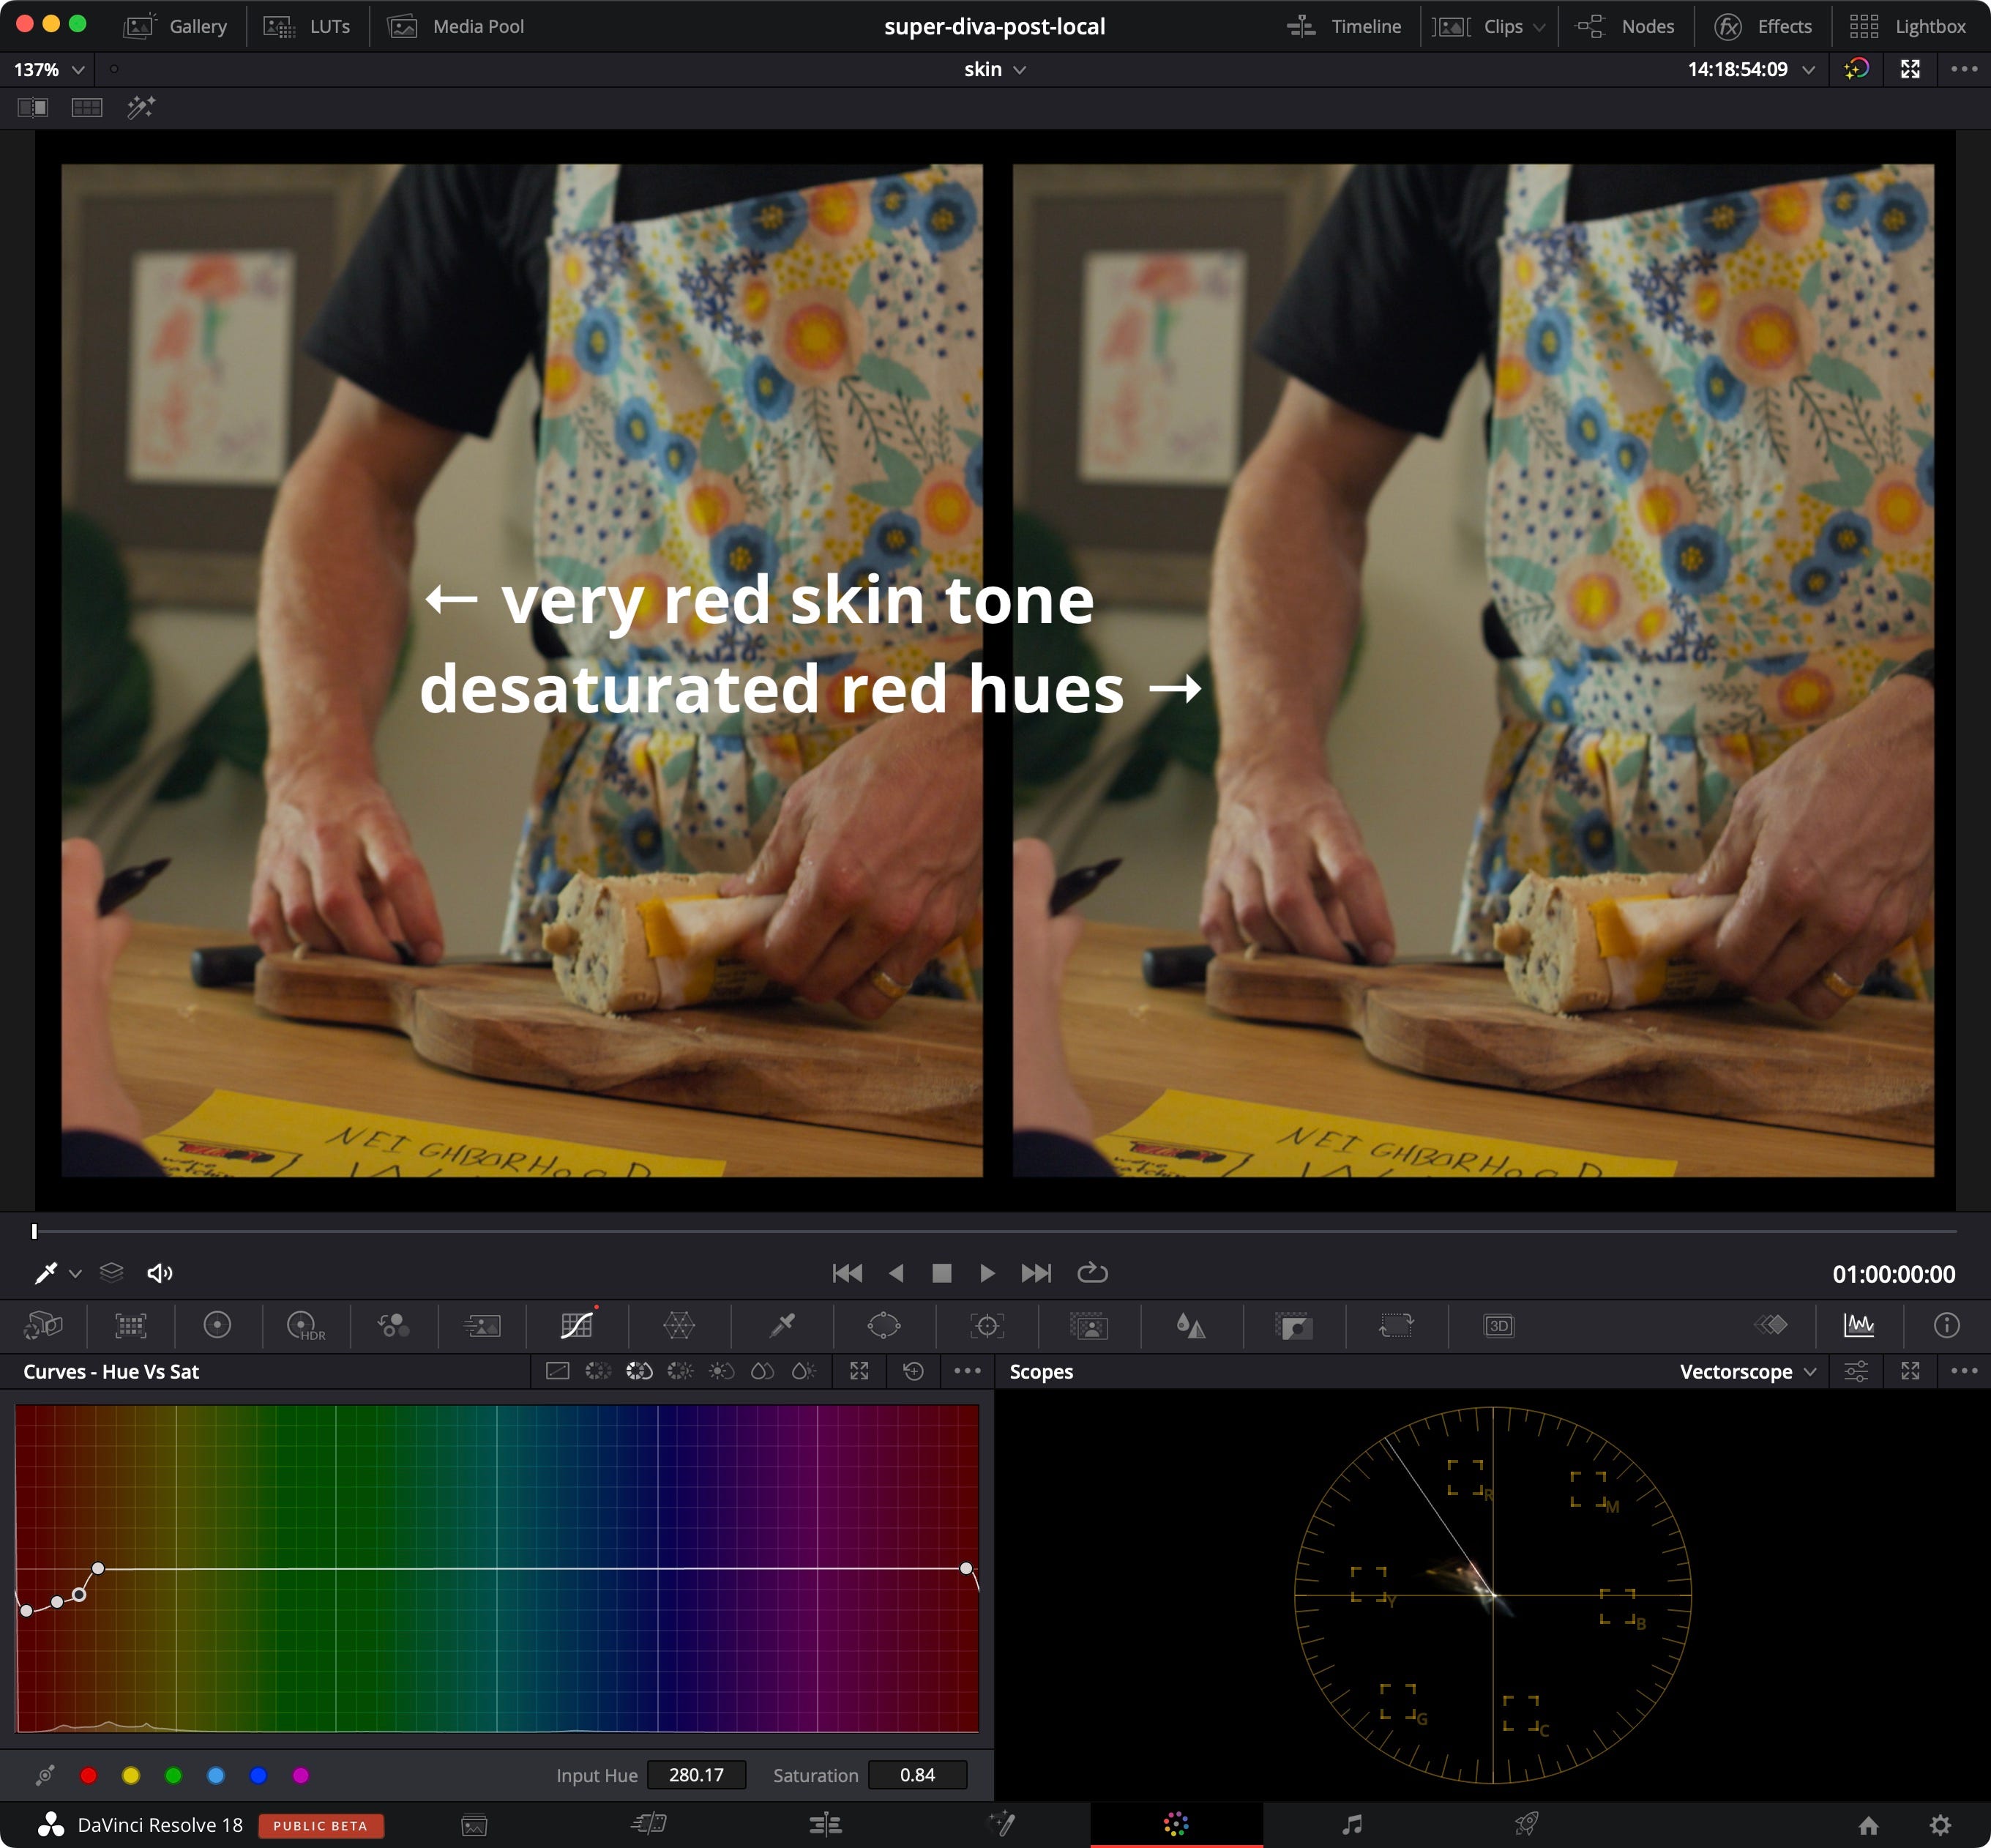Open the Vectorscope scope type dropdown

coord(1810,1372)
